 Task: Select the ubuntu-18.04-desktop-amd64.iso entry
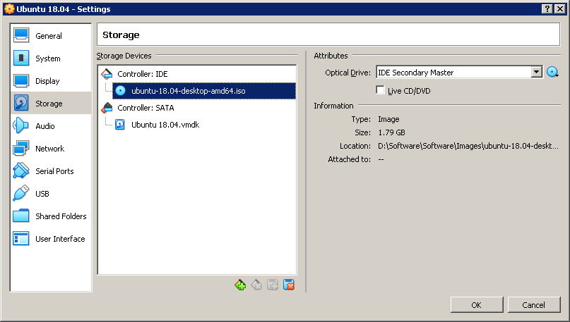pyautogui.click(x=204, y=91)
